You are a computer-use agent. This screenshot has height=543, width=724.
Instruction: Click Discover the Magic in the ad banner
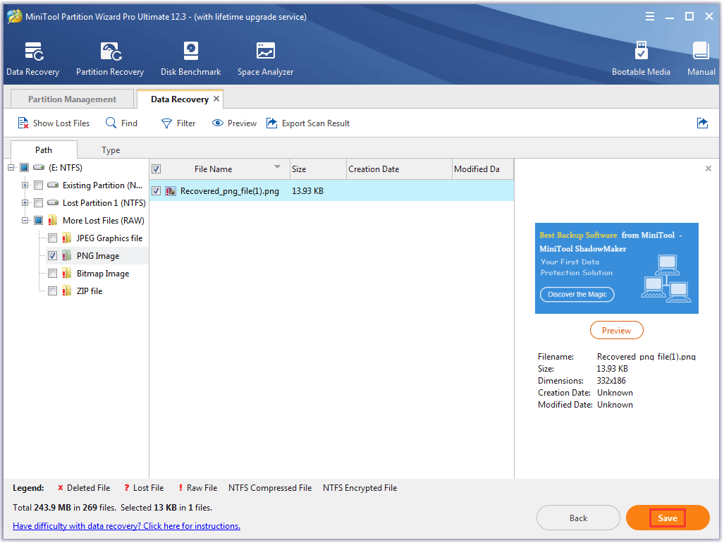tap(577, 294)
